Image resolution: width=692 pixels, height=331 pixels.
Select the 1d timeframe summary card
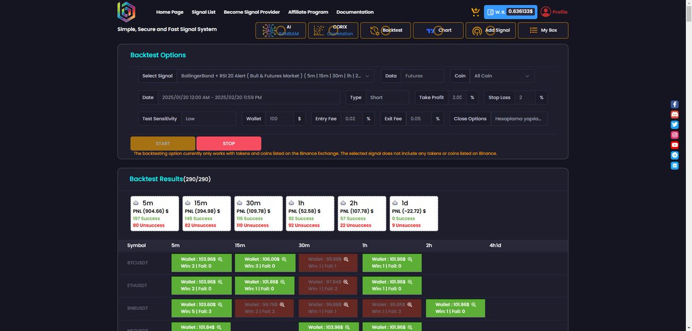pos(414,214)
